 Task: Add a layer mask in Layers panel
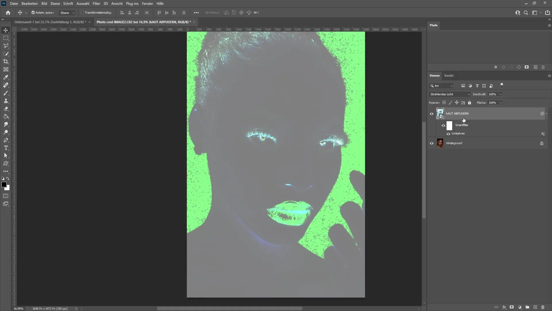coord(512,307)
